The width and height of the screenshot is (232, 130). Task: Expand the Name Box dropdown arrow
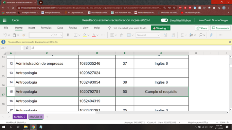[x=22, y=48]
